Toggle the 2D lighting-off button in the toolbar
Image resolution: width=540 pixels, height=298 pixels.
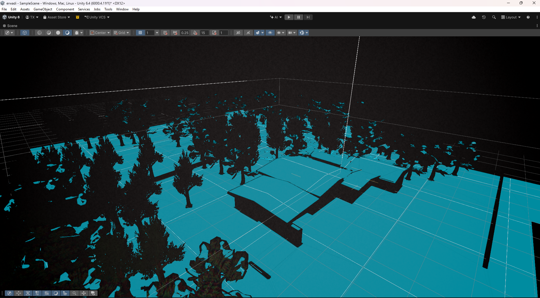tap(238, 33)
